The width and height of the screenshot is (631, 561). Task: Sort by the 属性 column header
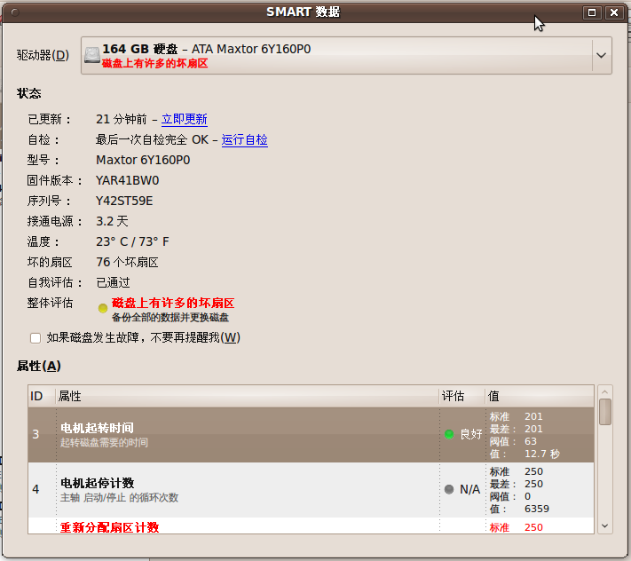pos(247,397)
